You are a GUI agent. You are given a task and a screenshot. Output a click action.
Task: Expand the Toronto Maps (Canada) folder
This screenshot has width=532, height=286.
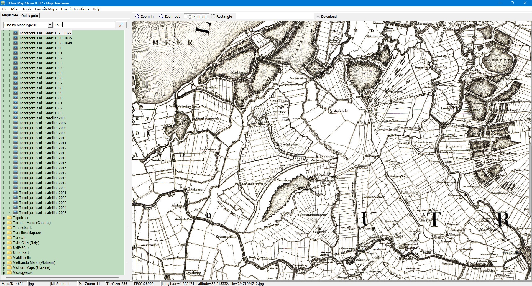pos(4,223)
